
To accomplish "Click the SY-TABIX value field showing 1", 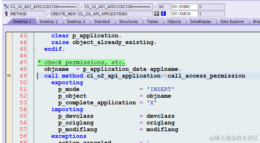I will 212,14.
